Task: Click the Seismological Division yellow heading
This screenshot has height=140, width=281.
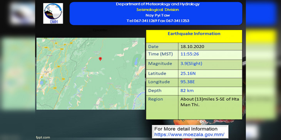Action: click(x=158, y=10)
